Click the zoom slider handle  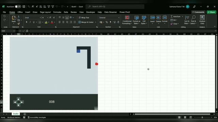[202, 117]
